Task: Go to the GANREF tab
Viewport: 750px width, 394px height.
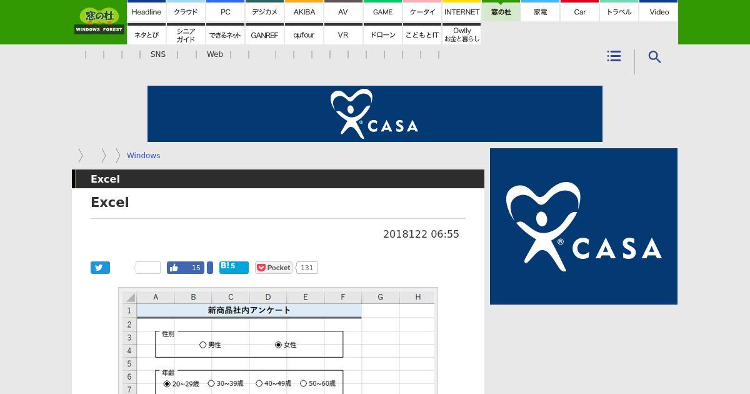Action: coord(264,34)
